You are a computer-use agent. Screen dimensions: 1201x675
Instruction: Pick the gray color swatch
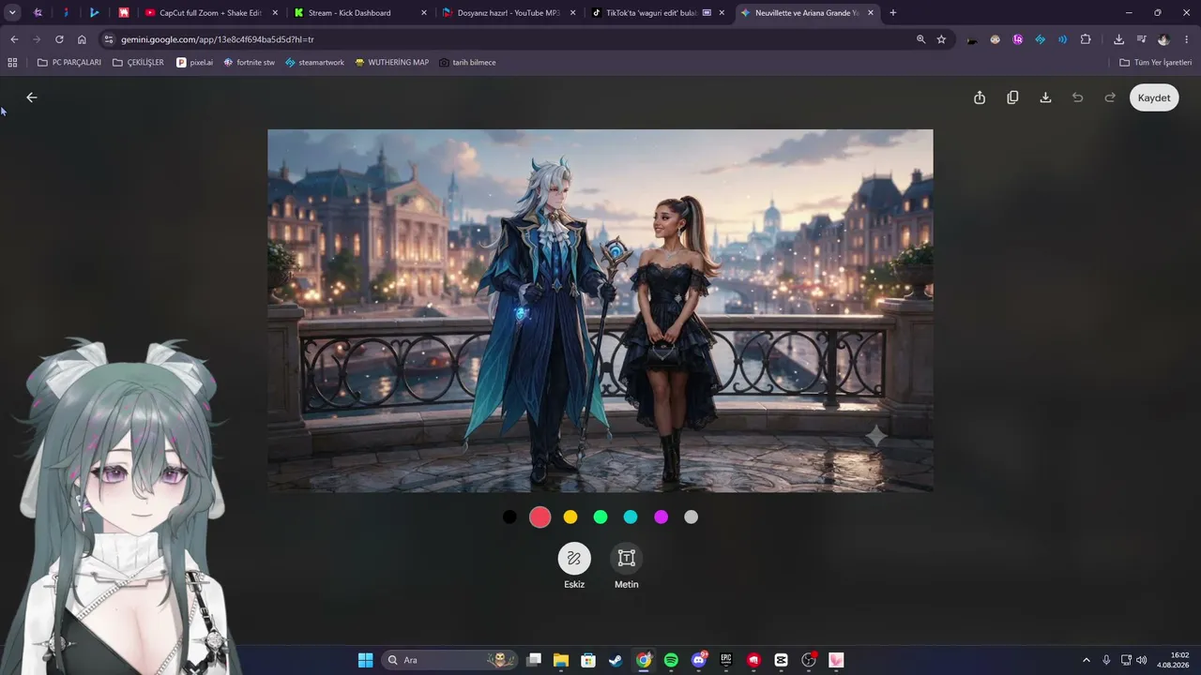[x=692, y=517]
